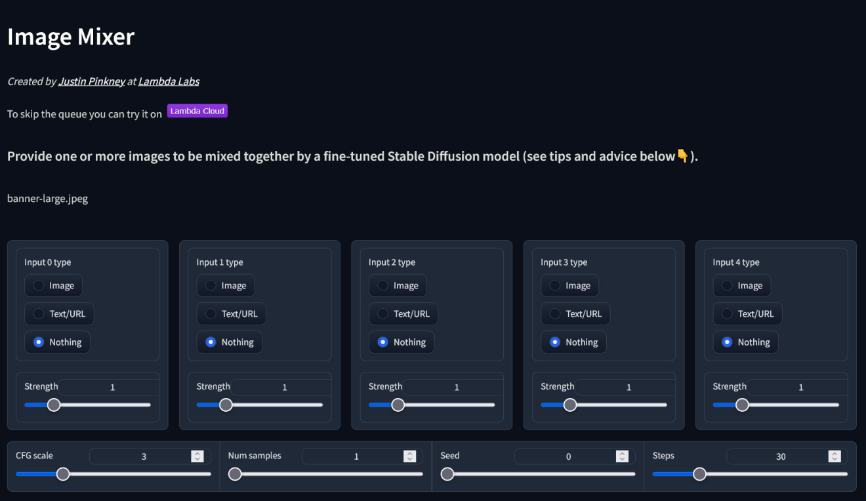Select Text/URL type for Input 3

pyautogui.click(x=575, y=313)
